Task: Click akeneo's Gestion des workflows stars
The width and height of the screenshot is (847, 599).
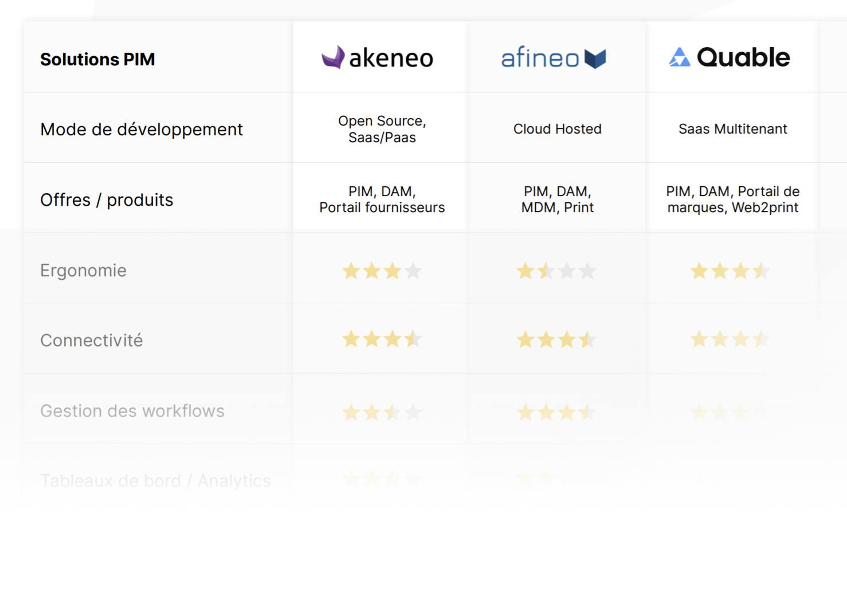Action: pos(382,412)
